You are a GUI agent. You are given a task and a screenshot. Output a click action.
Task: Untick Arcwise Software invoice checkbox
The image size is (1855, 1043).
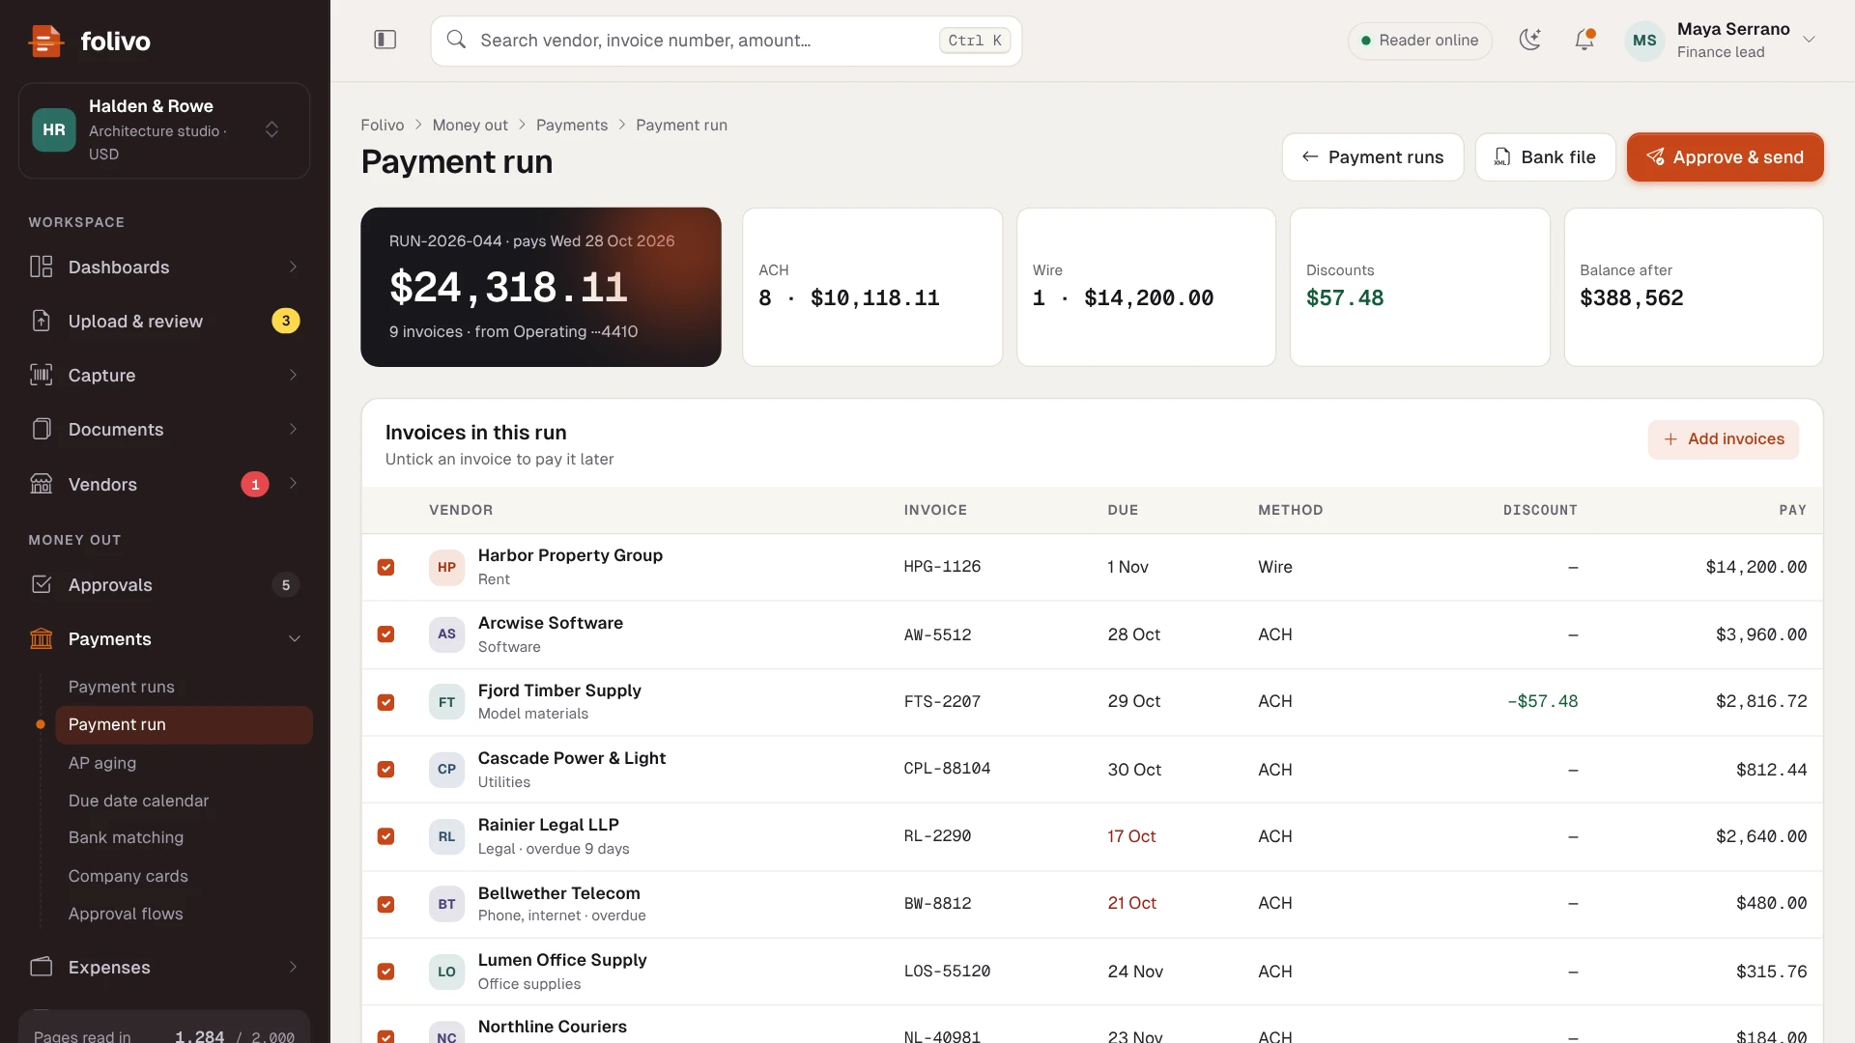[x=385, y=634]
